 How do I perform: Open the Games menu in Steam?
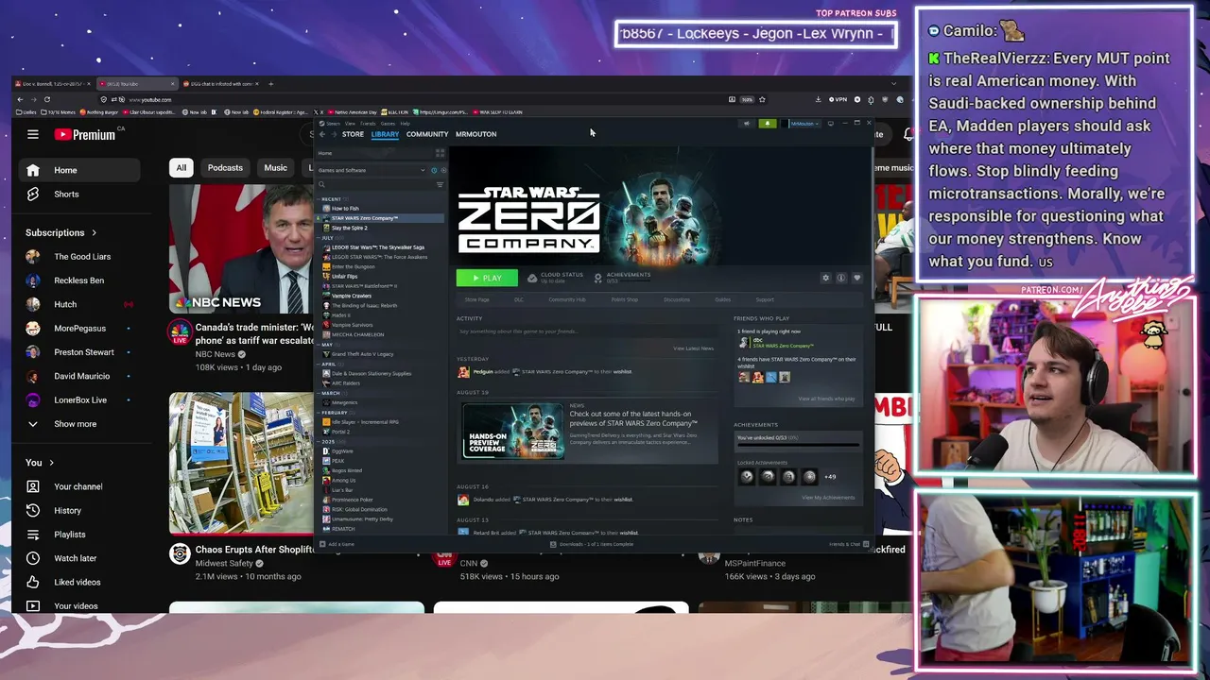[x=388, y=124]
